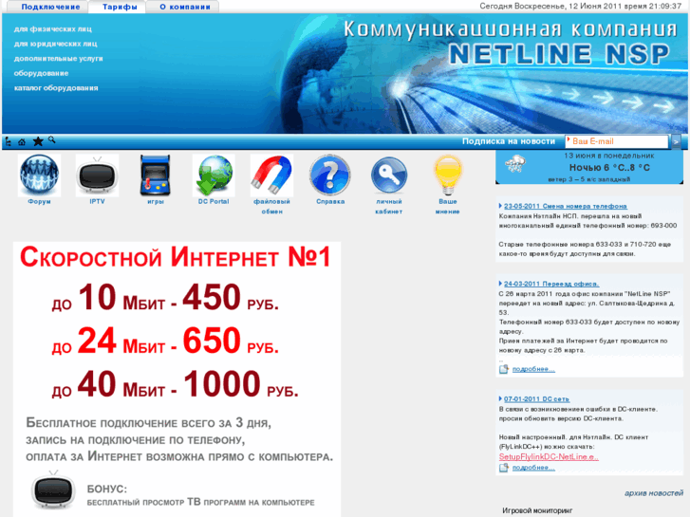690x517 pixels.
Task: Click the magnifier search icon
Action: [52, 139]
